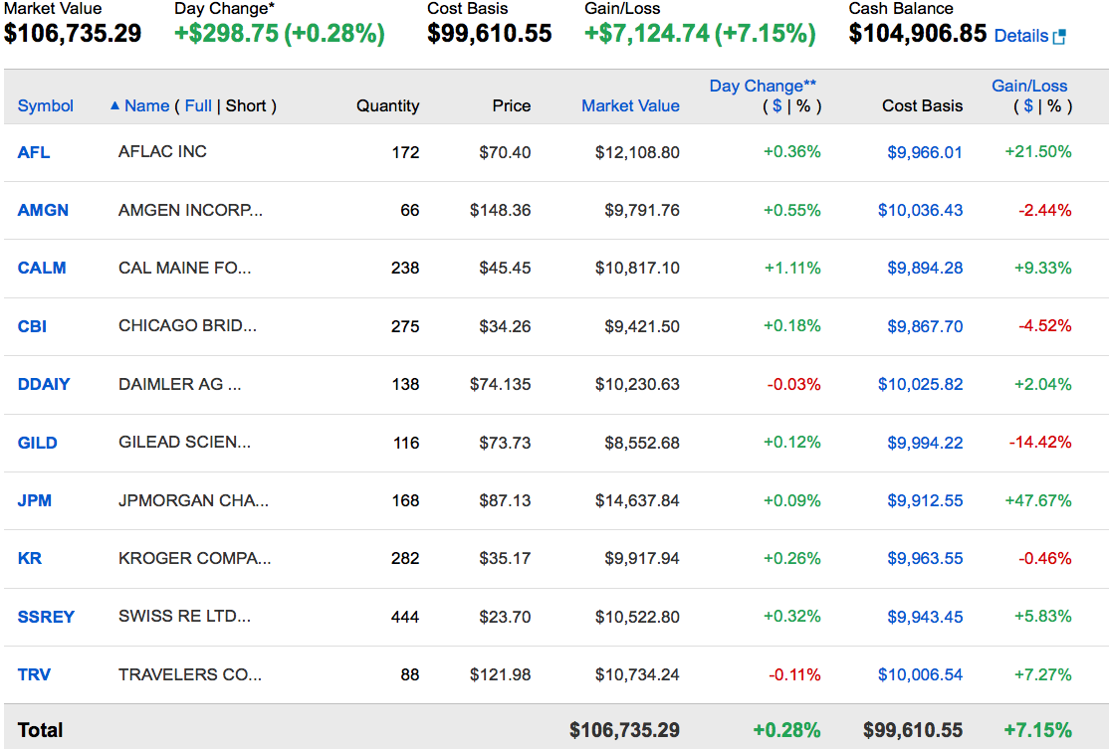Sort by Market Value column header

coord(630,106)
